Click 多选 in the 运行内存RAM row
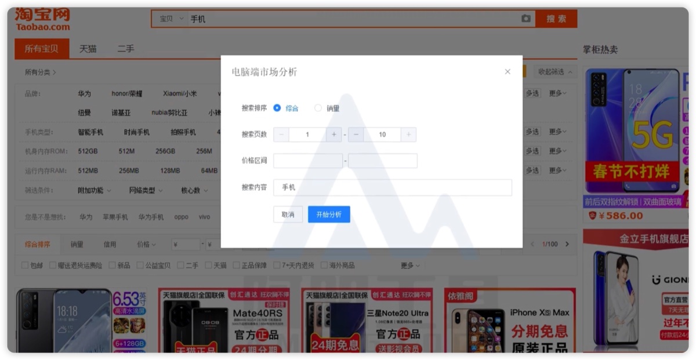 [x=532, y=170]
